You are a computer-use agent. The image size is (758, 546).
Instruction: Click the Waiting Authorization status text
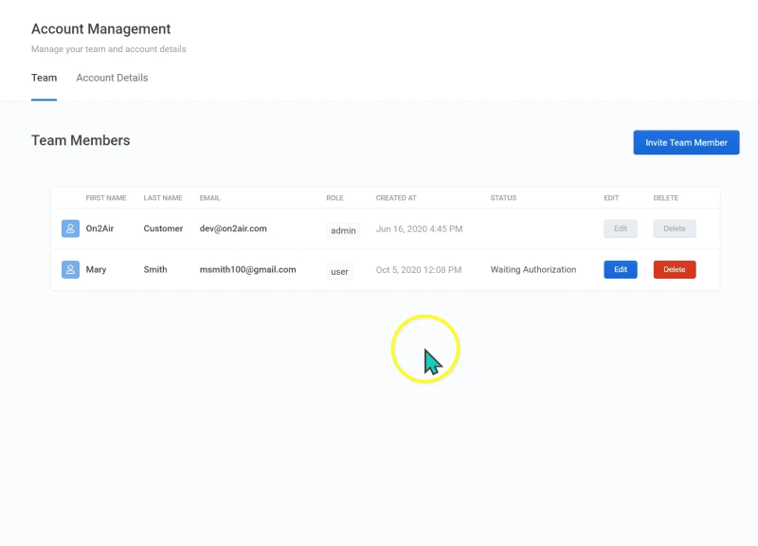(x=533, y=270)
